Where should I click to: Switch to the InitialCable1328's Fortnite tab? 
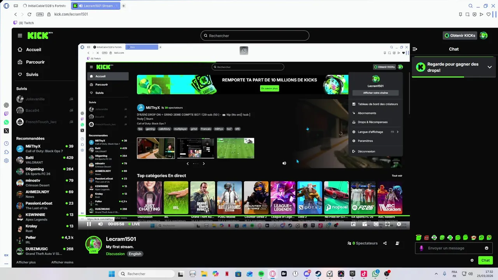[45, 6]
